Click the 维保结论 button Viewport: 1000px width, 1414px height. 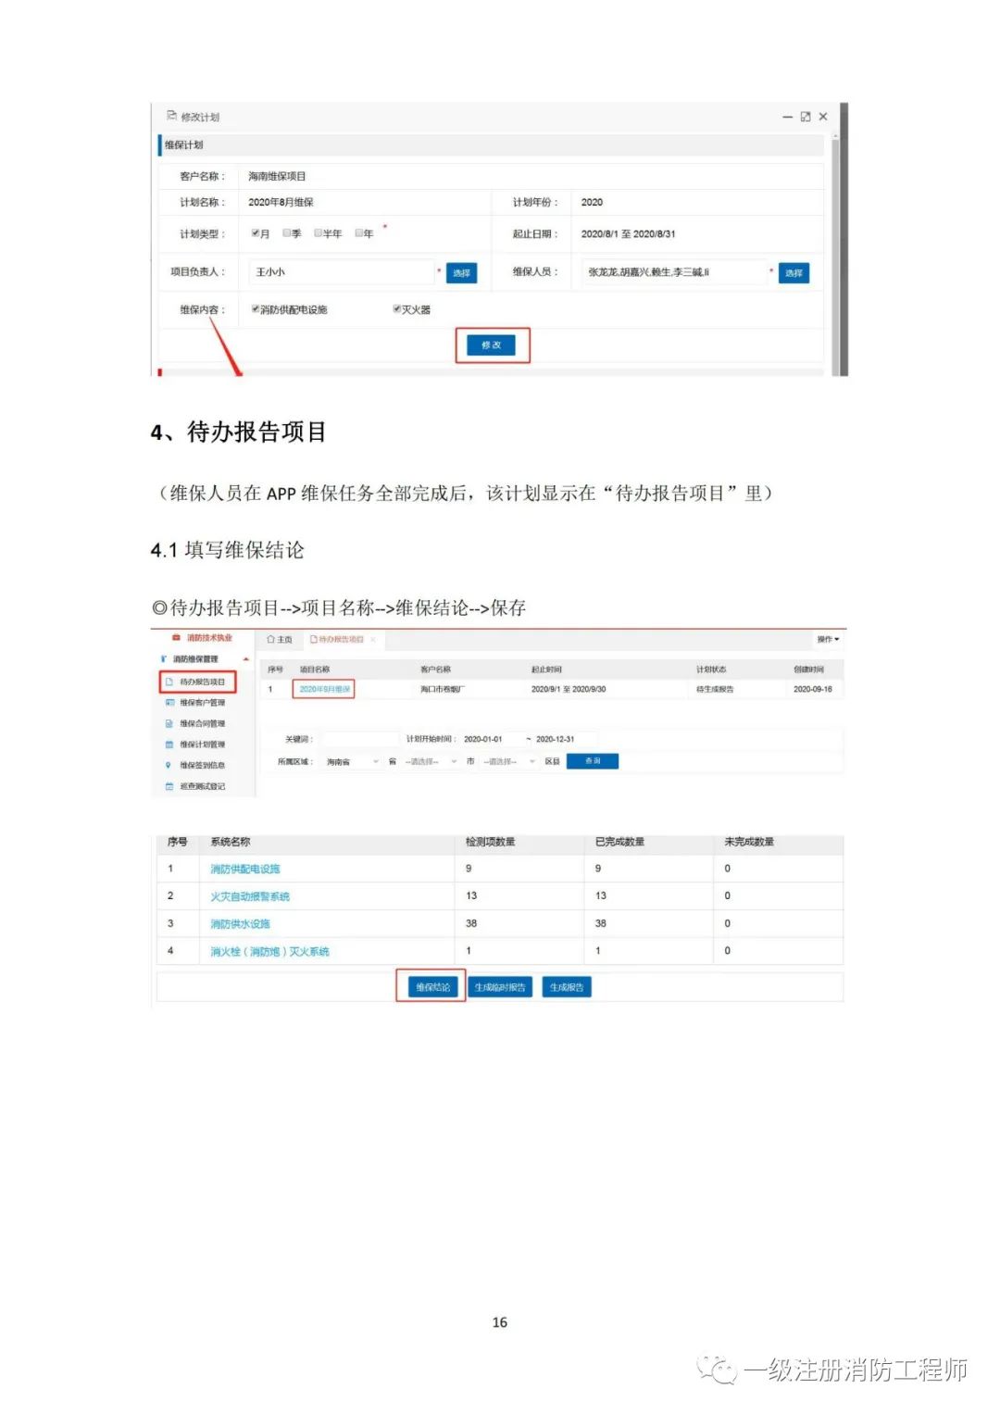(432, 987)
